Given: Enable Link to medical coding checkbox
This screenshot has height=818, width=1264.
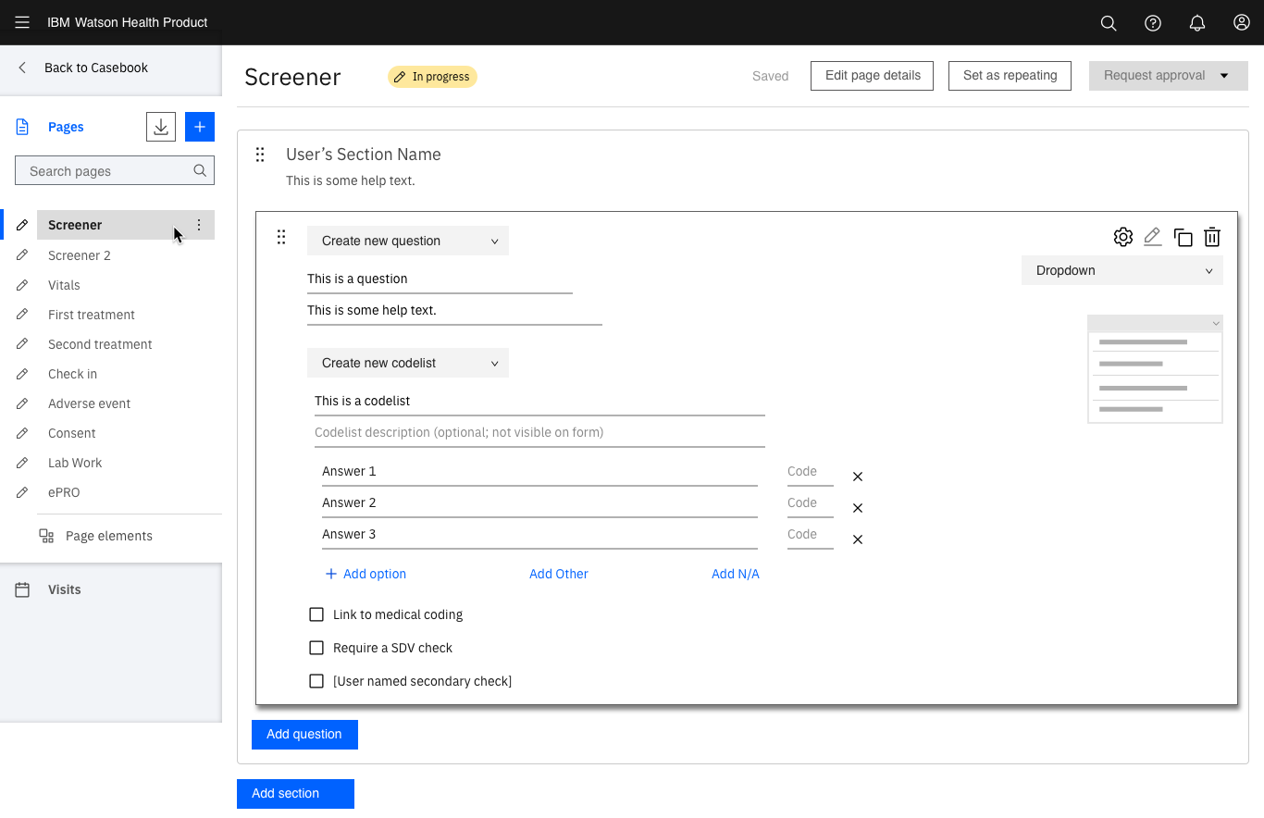Looking at the screenshot, I should 316,614.
